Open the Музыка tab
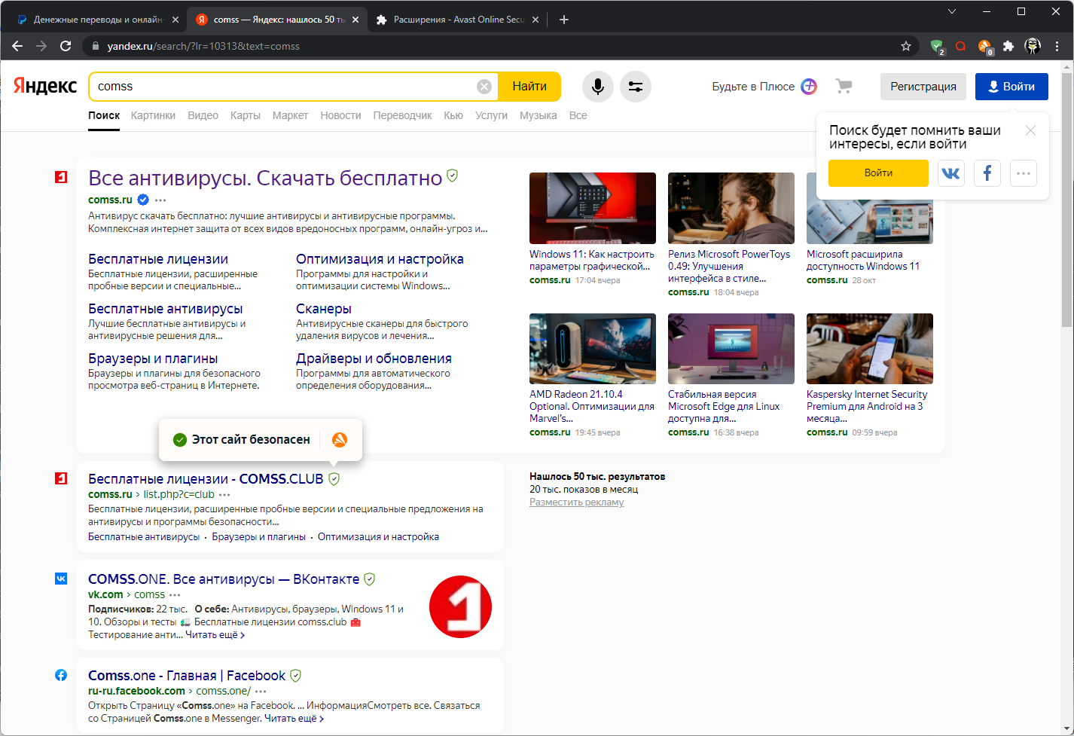The height and width of the screenshot is (736, 1074). tap(539, 115)
